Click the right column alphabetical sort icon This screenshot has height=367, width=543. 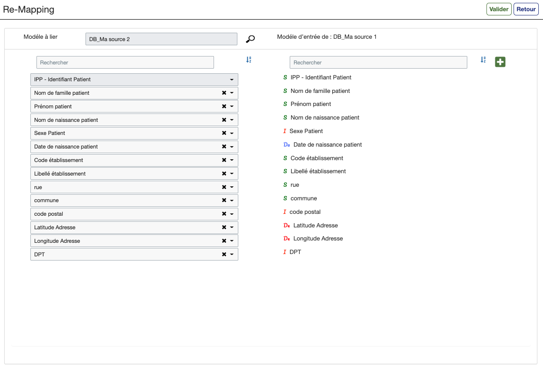[483, 60]
